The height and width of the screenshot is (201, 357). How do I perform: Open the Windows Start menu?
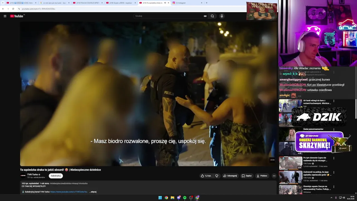click(160, 198)
